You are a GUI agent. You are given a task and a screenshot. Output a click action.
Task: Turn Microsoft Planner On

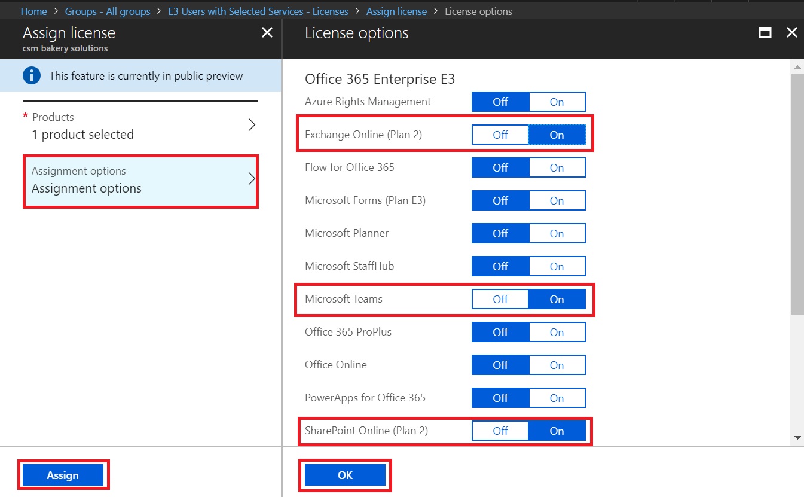[557, 233]
